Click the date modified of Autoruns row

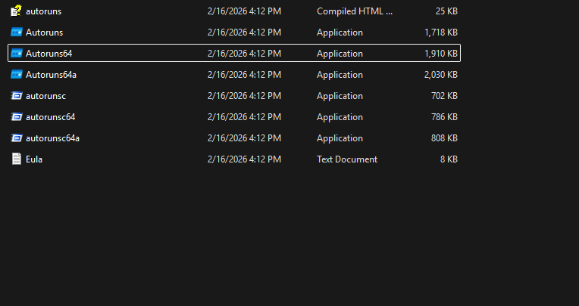coord(244,32)
